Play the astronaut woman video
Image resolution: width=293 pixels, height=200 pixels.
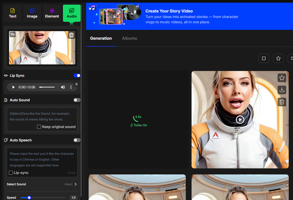(x=240, y=119)
